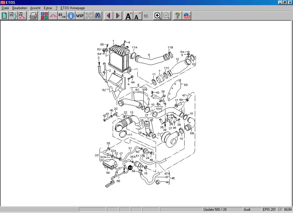Open the Datei menu
Screen dimensions: 293x213
click(5, 8)
